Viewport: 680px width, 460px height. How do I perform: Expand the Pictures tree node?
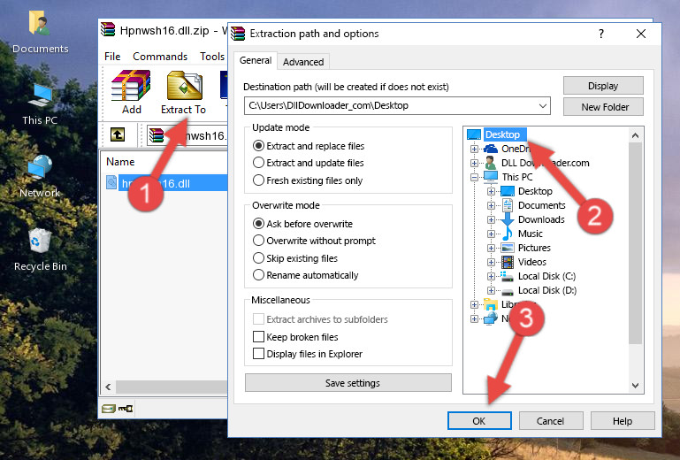tap(491, 248)
